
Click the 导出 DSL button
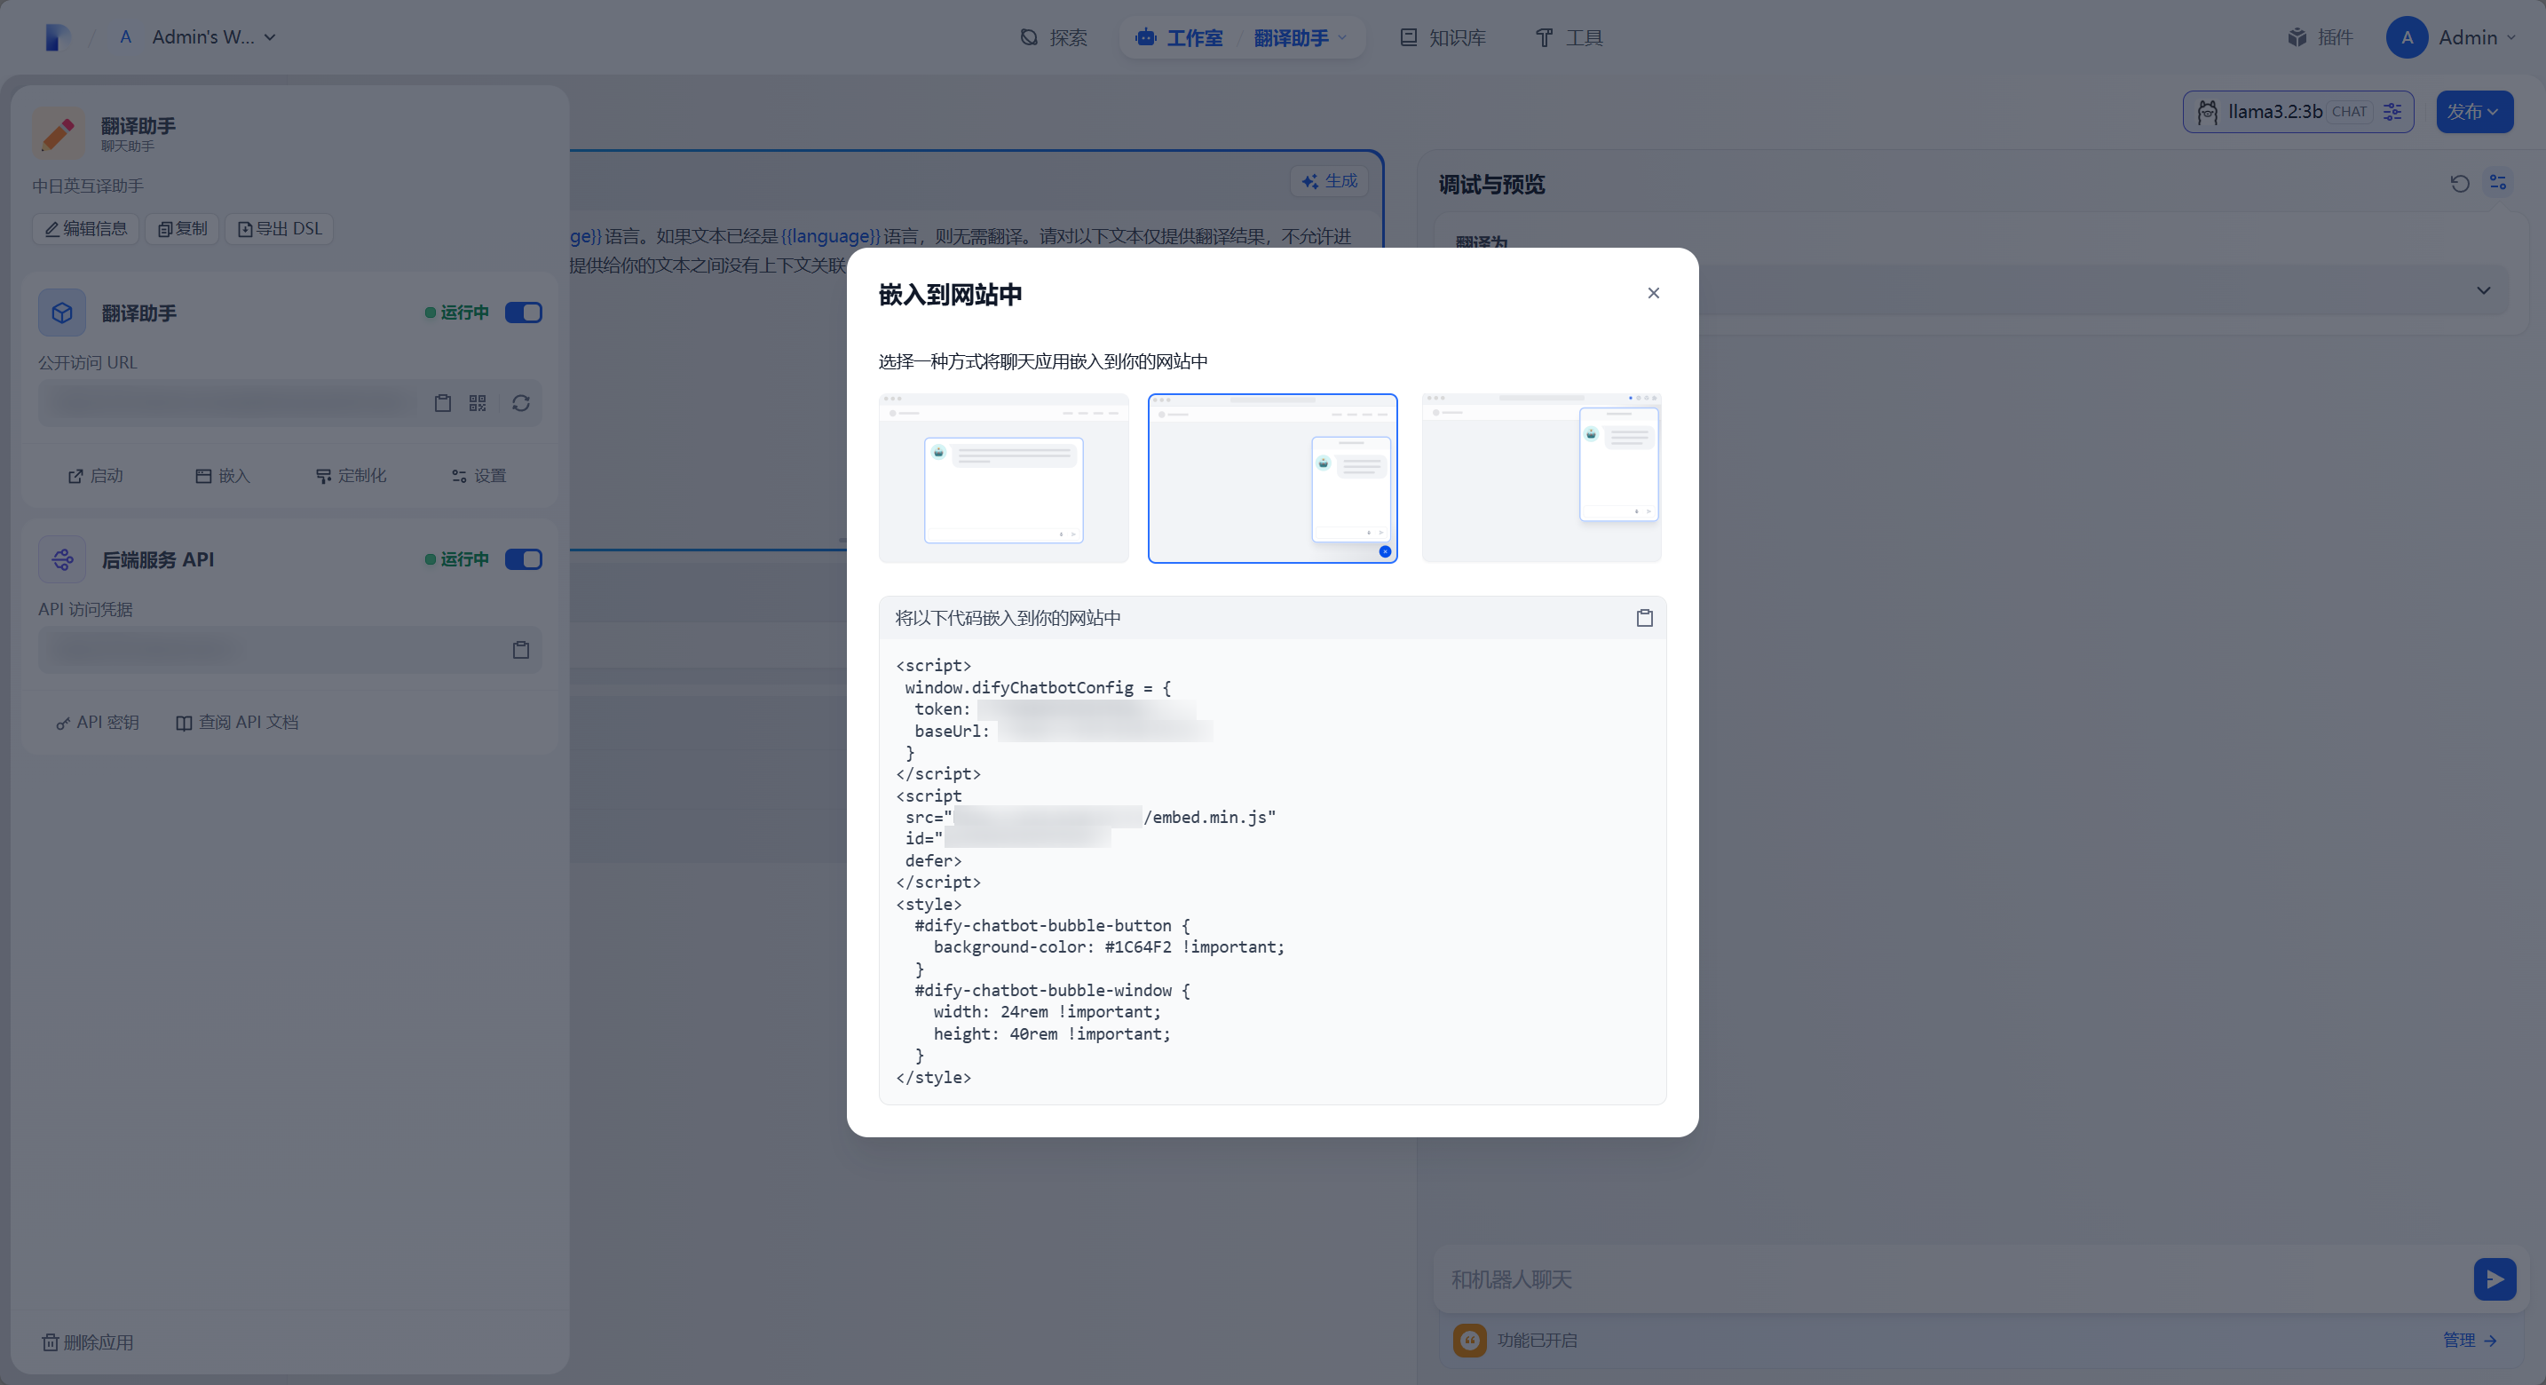click(x=280, y=228)
